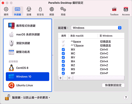Click the split divider handle between panes

point(53,55)
